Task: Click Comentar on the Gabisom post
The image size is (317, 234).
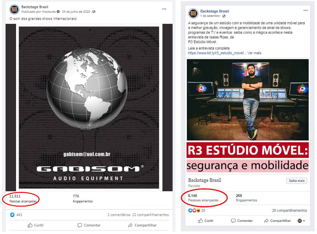Action: [x=89, y=225]
